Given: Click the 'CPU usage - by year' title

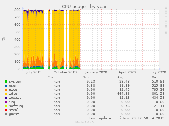Looking at the screenshot, I should [x=84, y=7].
